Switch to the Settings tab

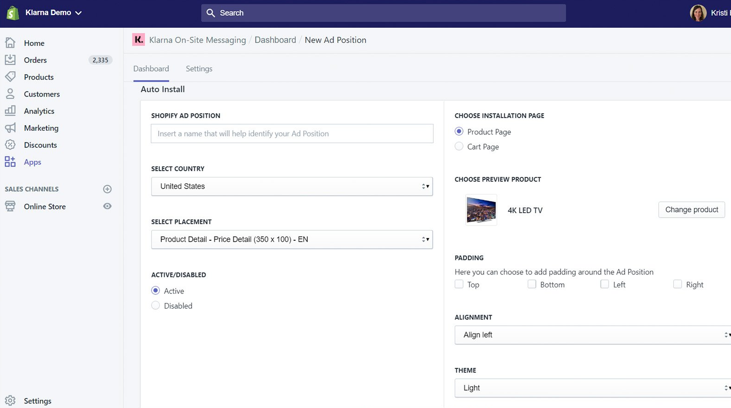[199, 69]
